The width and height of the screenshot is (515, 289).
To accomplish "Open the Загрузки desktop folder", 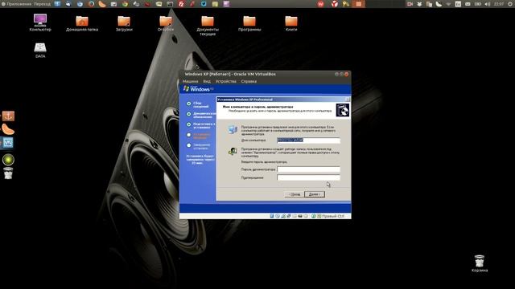I will (124, 23).
